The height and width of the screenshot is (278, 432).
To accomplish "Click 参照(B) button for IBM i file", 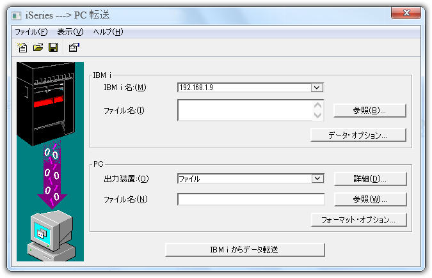I will (369, 111).
